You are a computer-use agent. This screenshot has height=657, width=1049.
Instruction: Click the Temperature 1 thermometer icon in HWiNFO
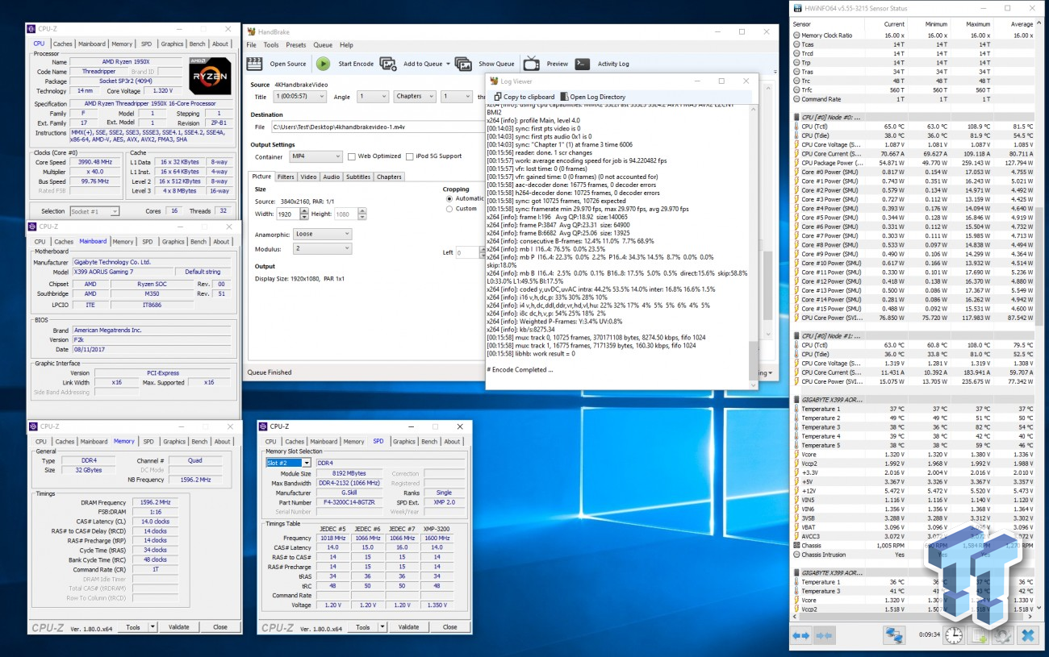click(796, 409)
